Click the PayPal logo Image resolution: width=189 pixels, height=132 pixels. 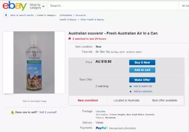(101, 128)
